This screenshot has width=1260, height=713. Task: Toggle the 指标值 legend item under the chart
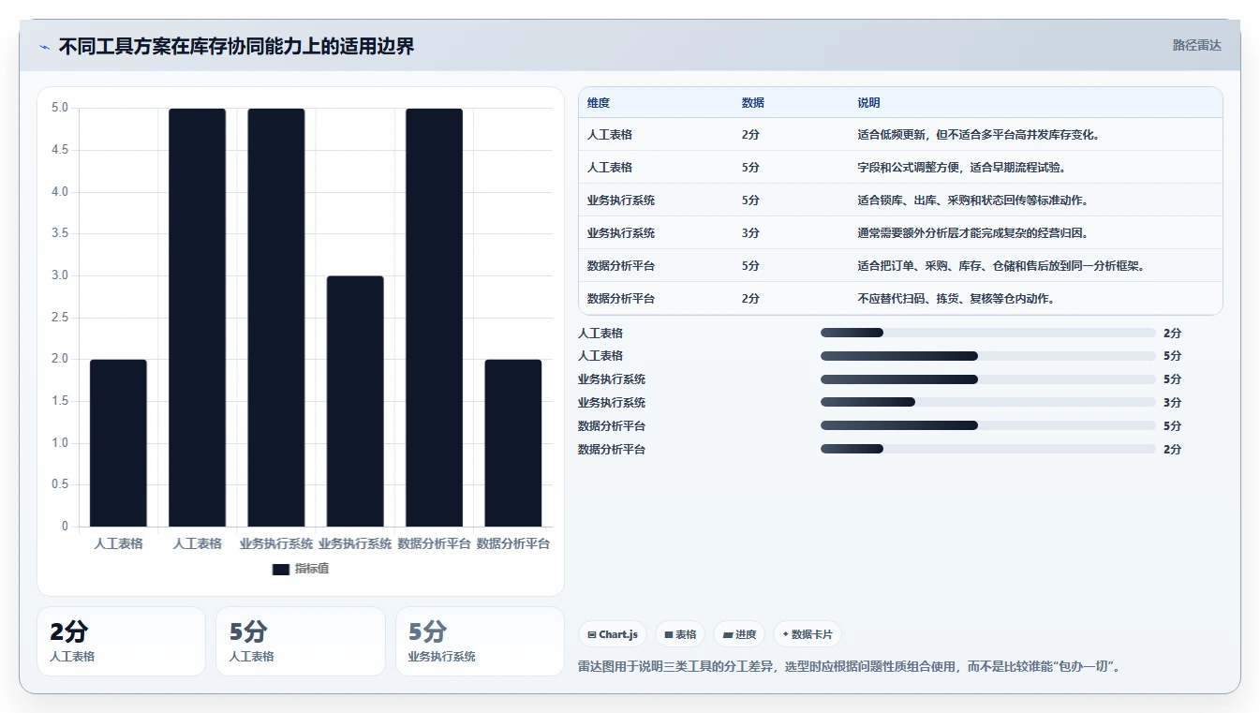pos(300,569)
